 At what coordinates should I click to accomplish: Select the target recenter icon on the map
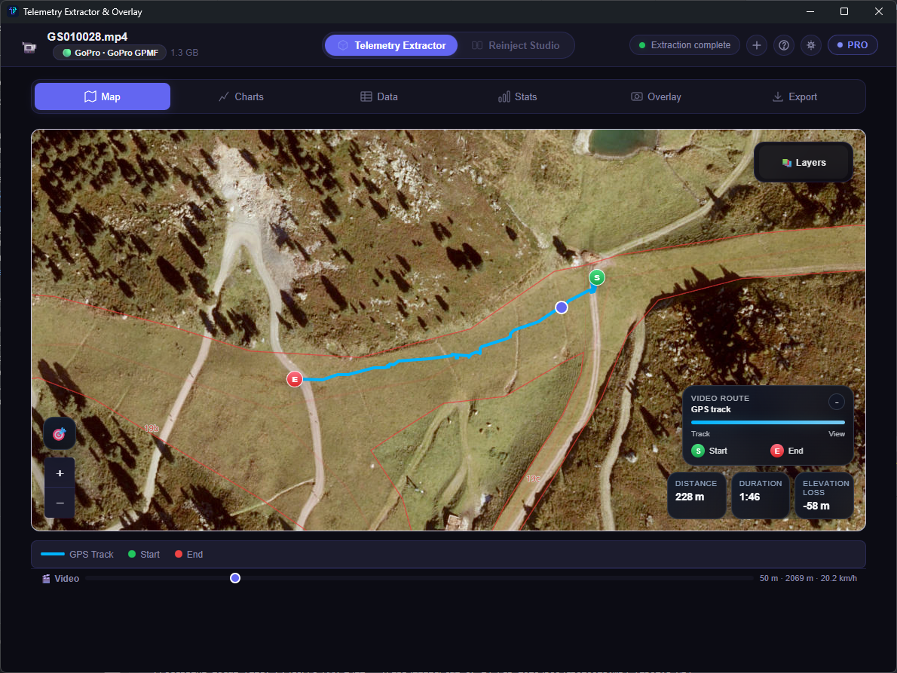coord(60,433)
